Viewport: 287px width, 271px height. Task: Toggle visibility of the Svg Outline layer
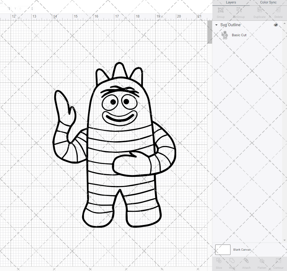coord(276,25)
